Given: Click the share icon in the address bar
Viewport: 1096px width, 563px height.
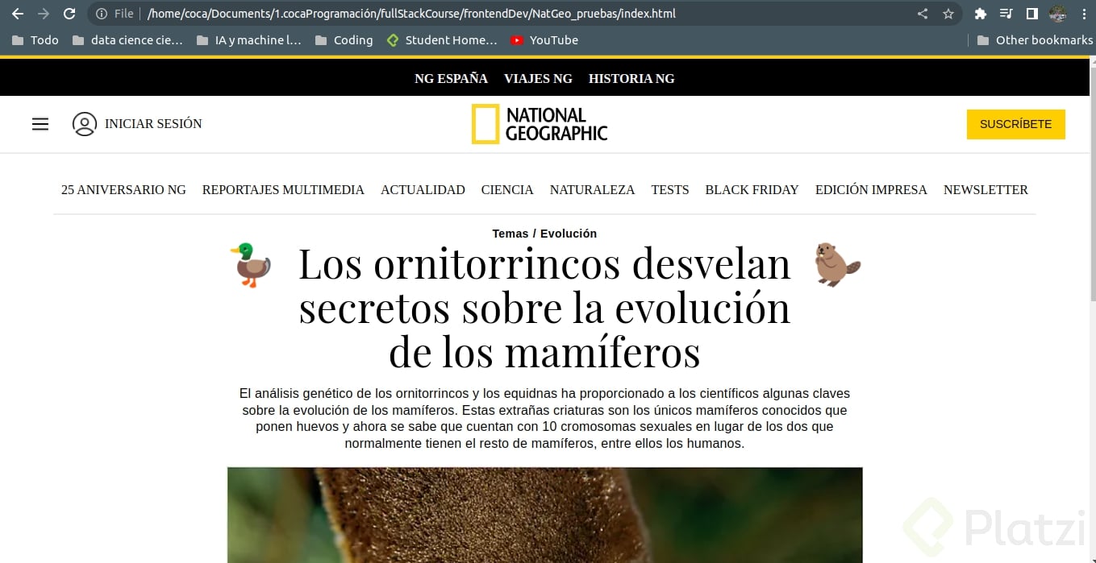Looking at the screenshot, I should (x=922, y=13).
